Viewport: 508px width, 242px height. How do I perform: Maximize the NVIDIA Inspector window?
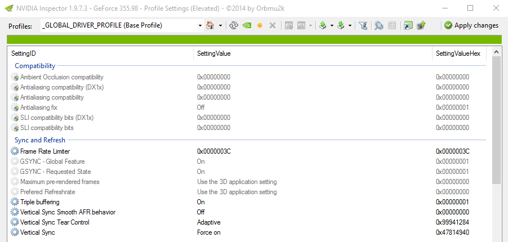pos(470,8)
